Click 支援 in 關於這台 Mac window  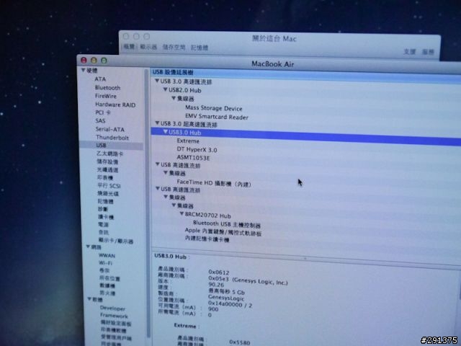[x=410, y=51]
